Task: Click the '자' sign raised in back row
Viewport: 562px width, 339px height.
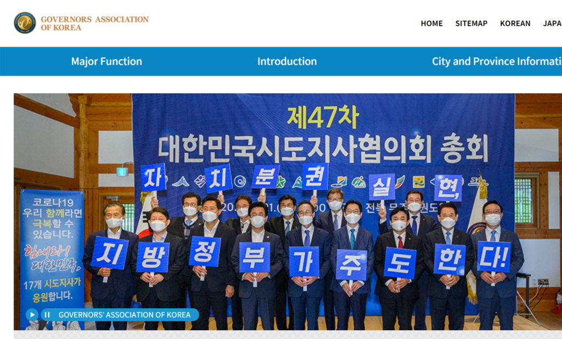Action: coord(153,177)
